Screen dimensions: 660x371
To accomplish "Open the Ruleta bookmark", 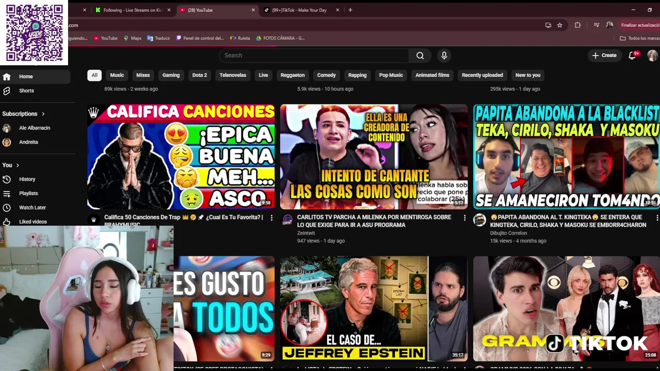I will click(240, 38).
